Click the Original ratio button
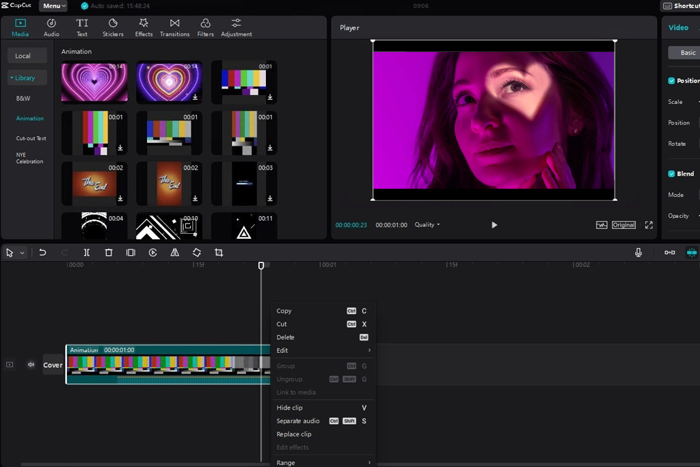 623,225
